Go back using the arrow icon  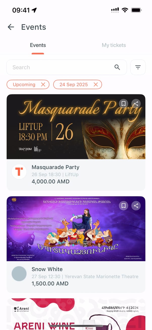(x=11, y=27)
